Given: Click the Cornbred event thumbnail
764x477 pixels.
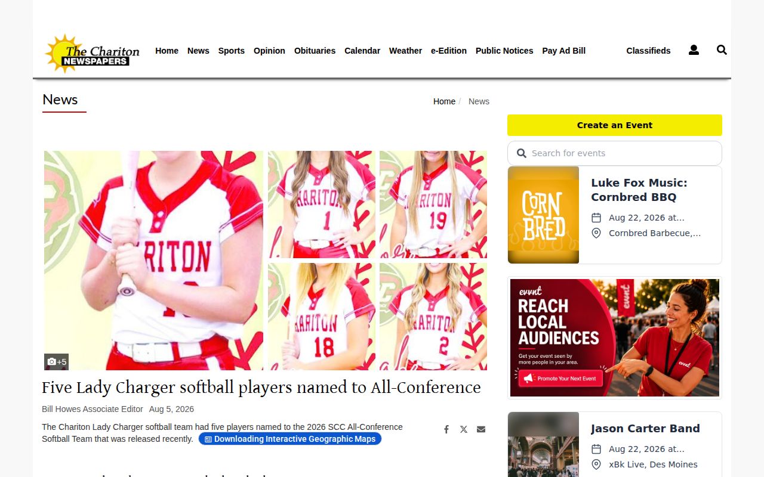Looking at the screenshot, I should click(x=543, y=215).
